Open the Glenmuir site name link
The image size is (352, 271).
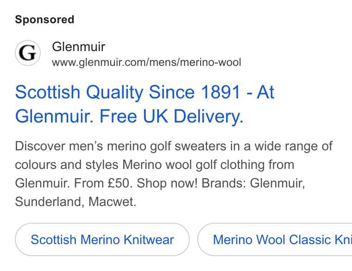[x=79, y=47]
